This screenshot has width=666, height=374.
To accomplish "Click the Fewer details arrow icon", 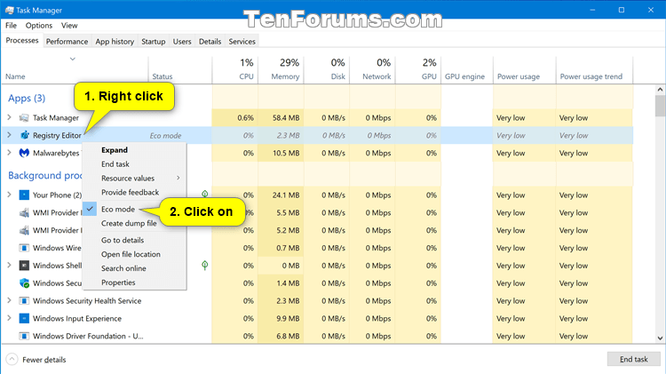I will pos(12,360).
